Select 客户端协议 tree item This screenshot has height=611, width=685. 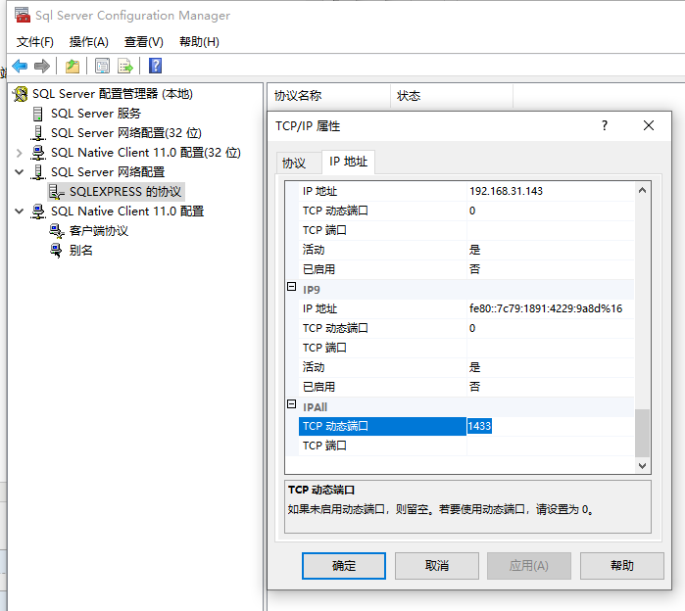[98, 231]
